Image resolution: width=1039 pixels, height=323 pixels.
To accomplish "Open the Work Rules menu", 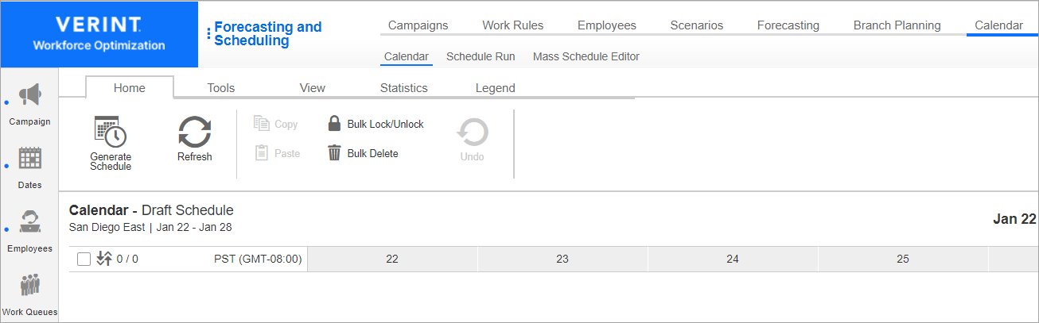I will pyautogui.click(x=513, y=25).
